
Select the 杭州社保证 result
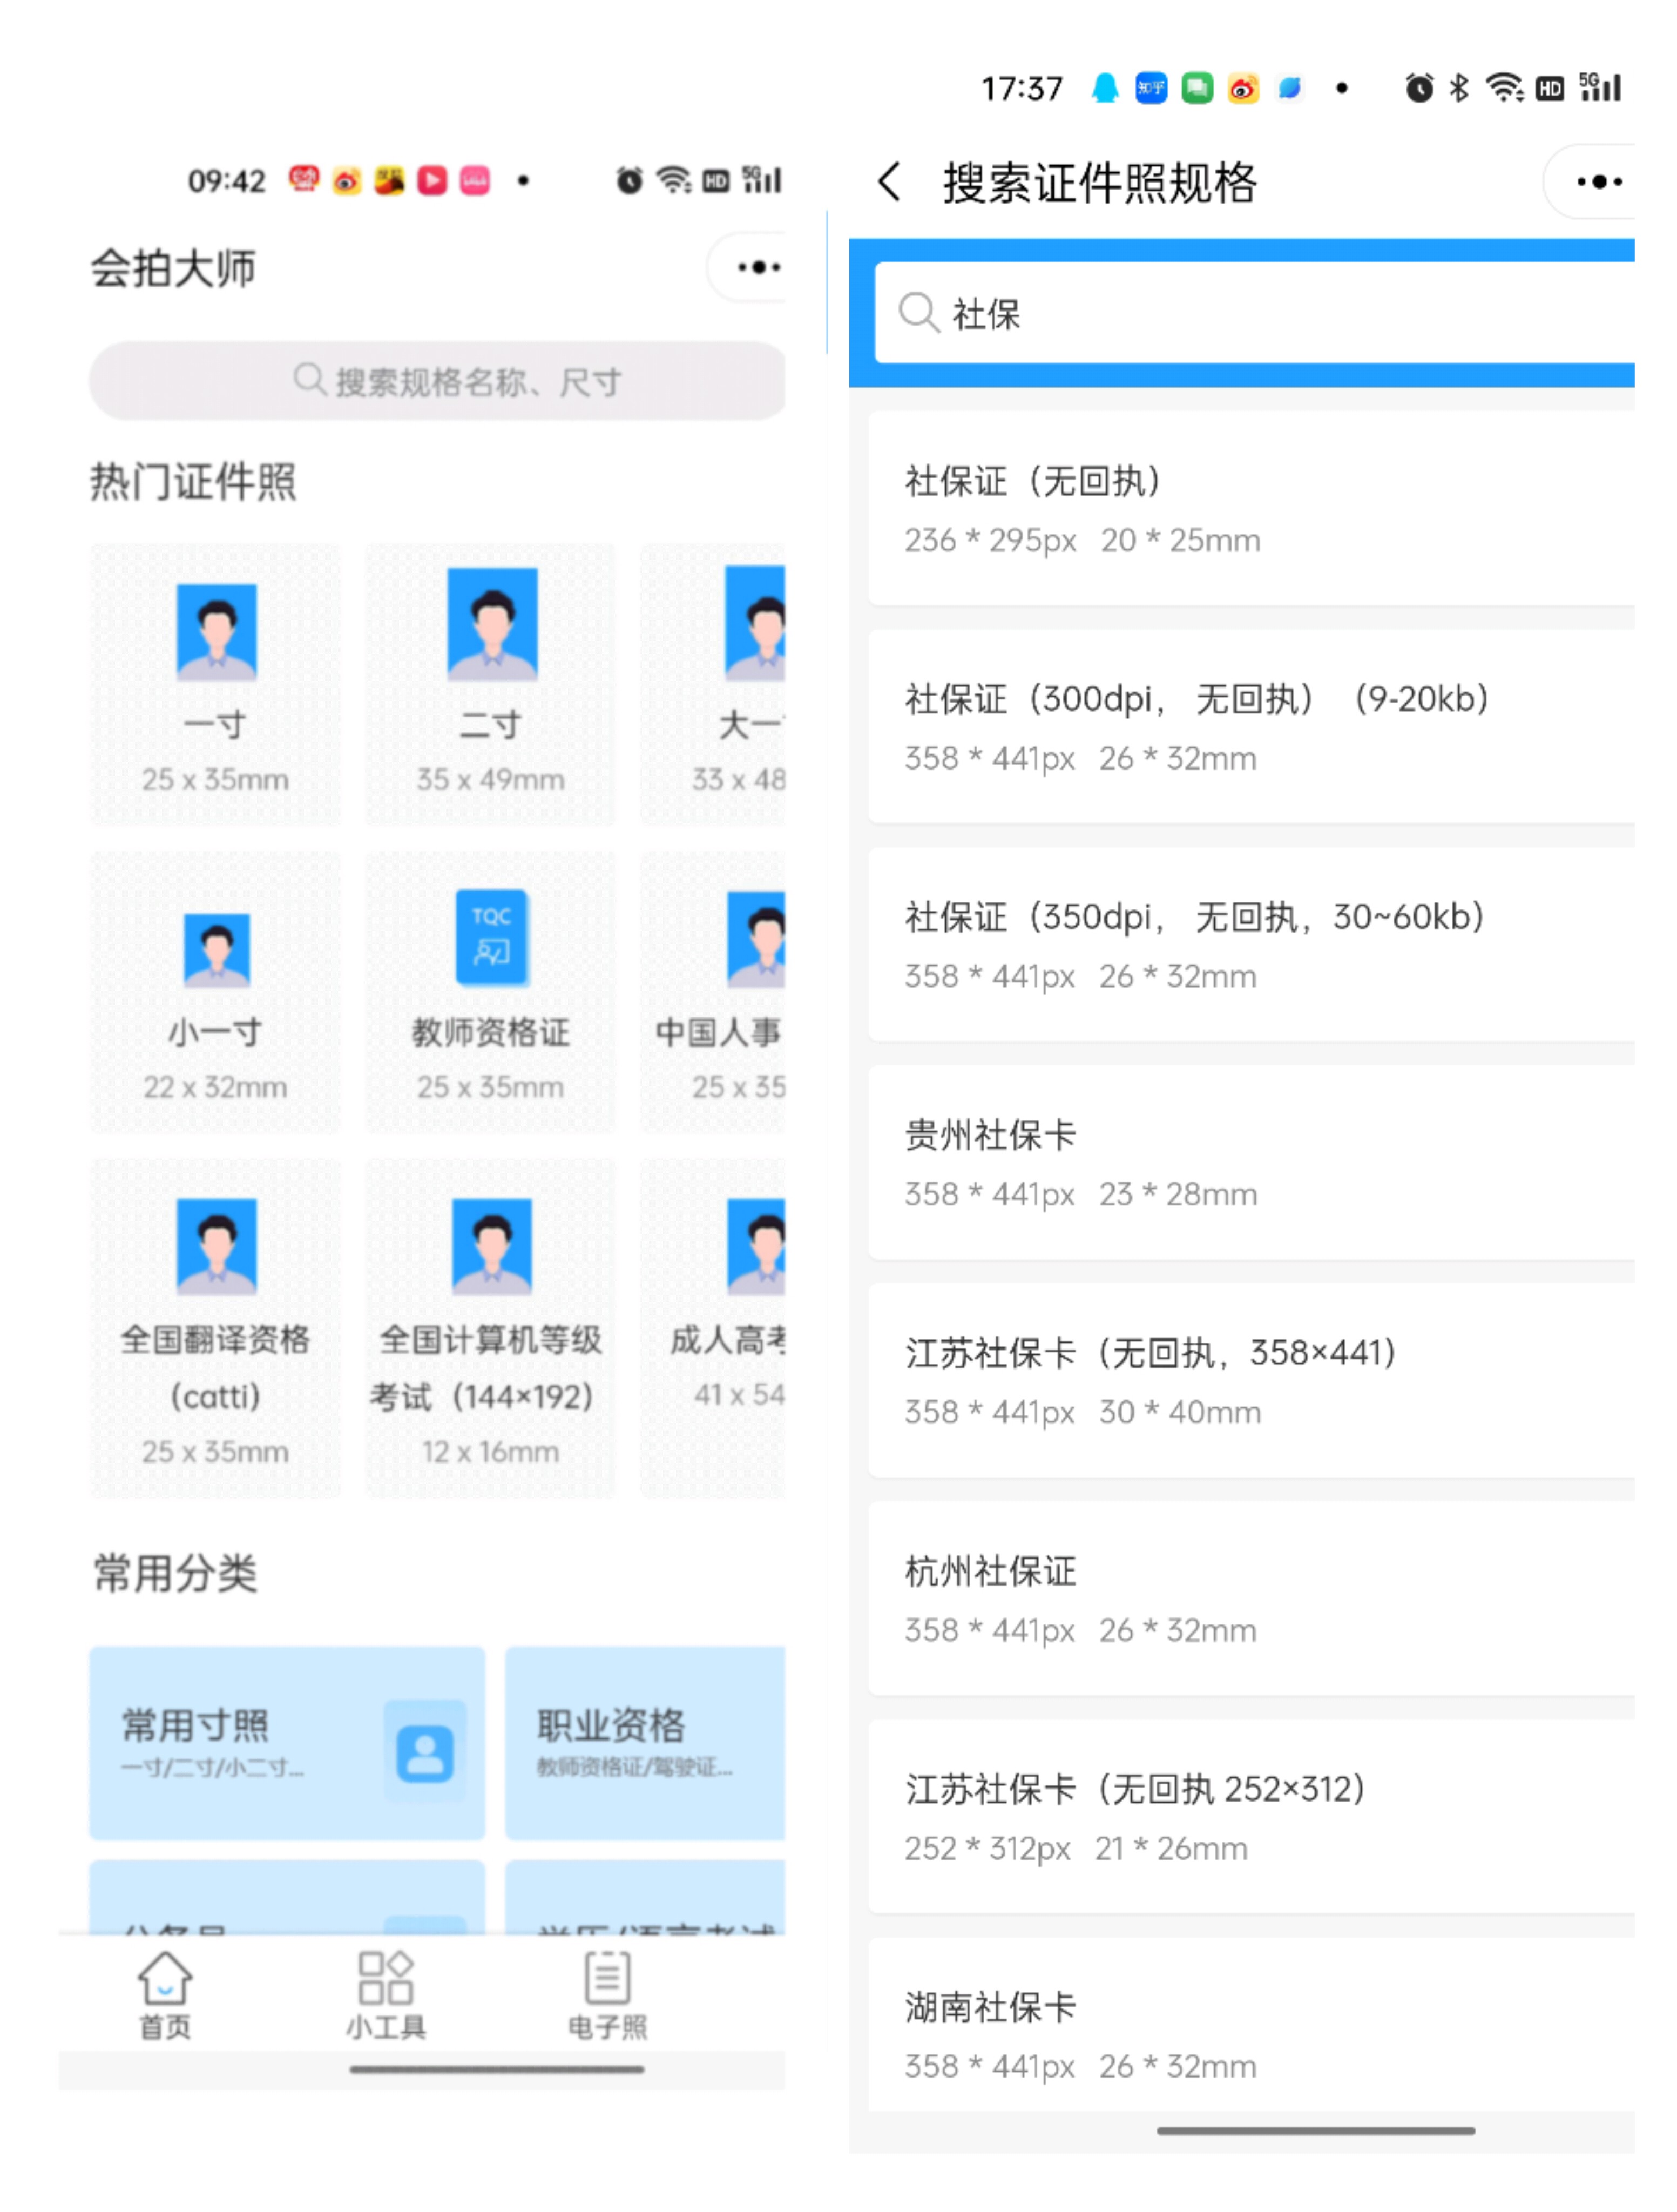pos(1251,1598)
